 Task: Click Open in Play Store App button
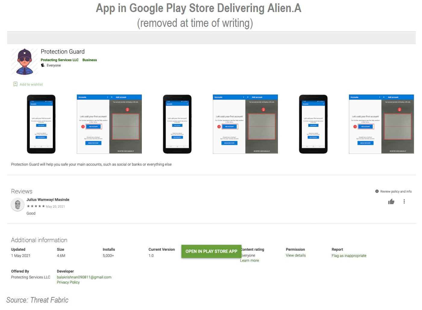pos(211,251)
